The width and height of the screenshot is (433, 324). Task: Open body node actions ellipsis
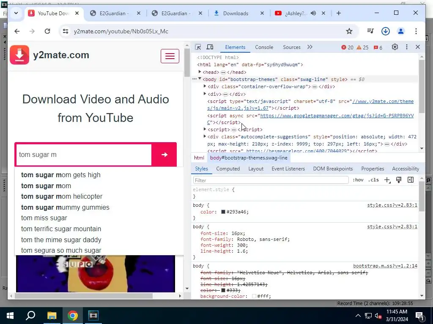click(195, 79)
